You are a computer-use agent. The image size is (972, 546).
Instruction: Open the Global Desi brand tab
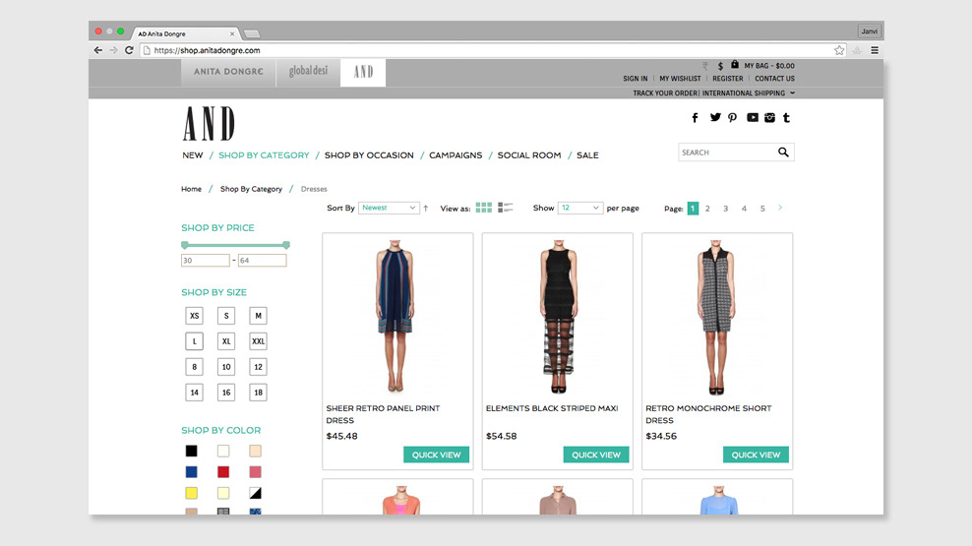point(308,72)
